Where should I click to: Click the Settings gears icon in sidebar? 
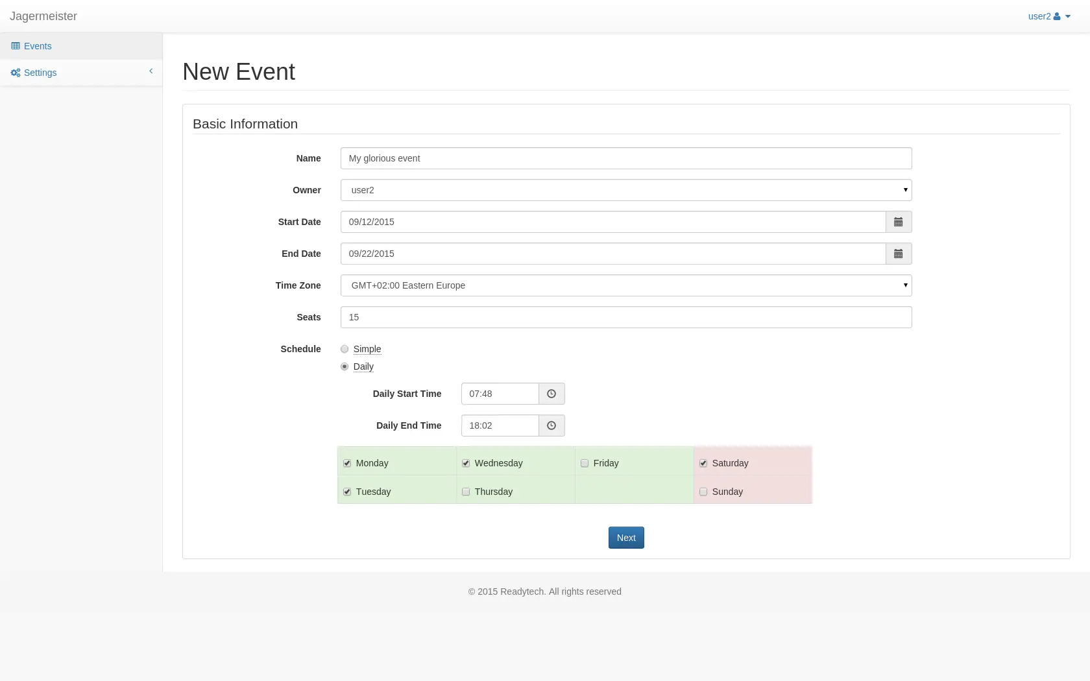(16, 73)
